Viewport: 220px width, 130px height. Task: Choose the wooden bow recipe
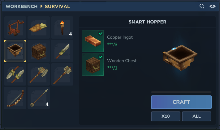point(15,98)
